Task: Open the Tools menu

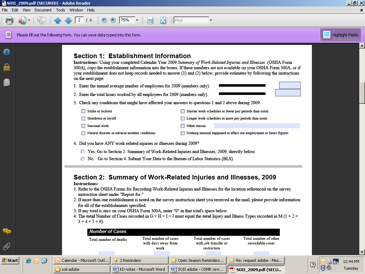Action: pyautogui.click(x=61, y=10)
